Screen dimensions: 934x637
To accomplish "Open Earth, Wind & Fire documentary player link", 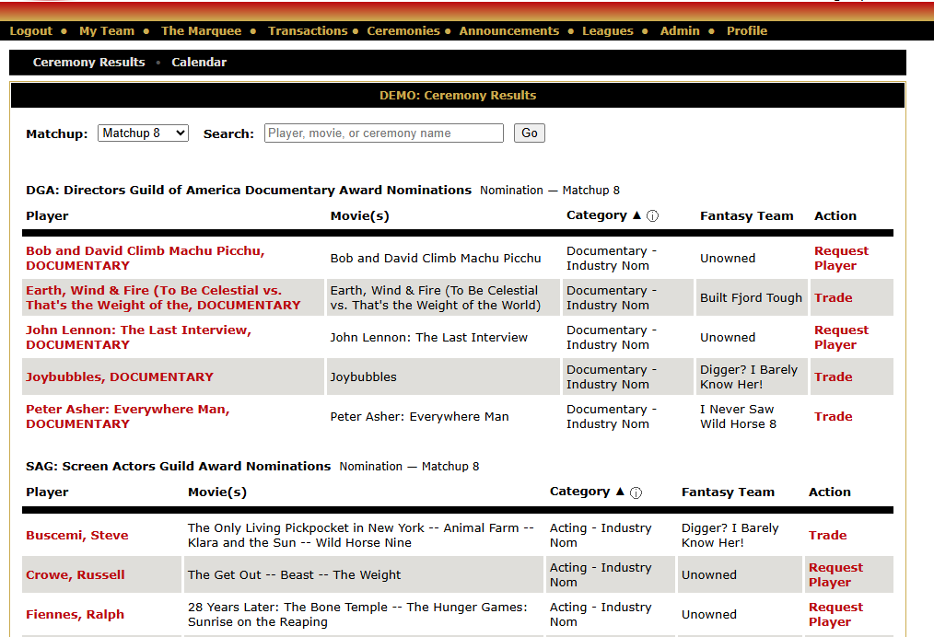I will [x=163, y=297].
